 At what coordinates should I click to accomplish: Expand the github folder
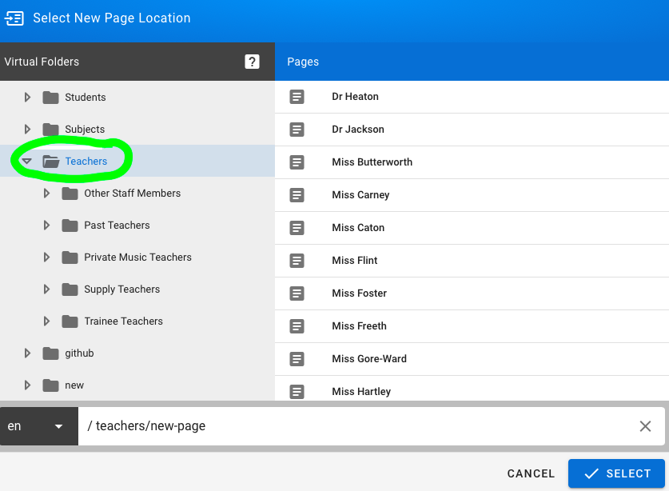(27, 353)
